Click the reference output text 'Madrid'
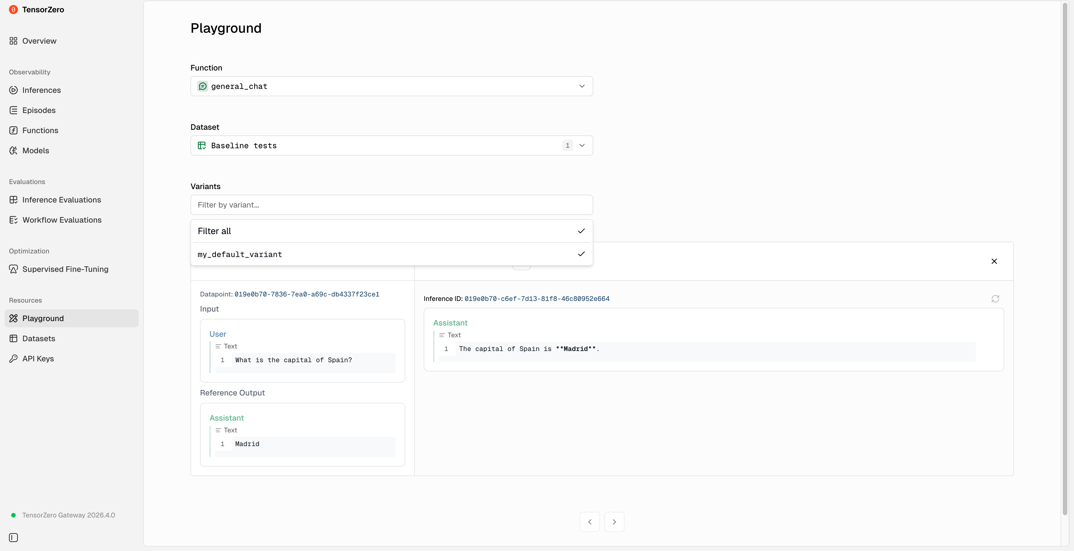Viewport: 1074px width, 551px height. pyautogui.click(x=247, y=444)
